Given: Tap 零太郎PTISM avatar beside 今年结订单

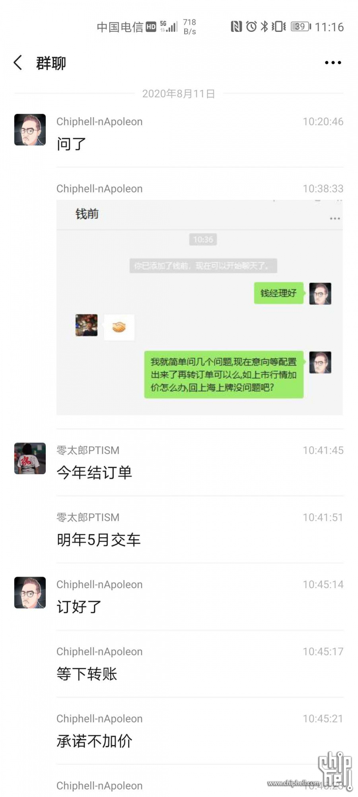Looking at the screenshot, I should coord(30,458).
